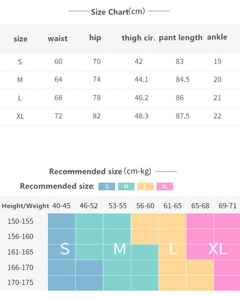The image size is (240, 298).
Task: Click the orange L legend swatch
Action: click(145, 186)
